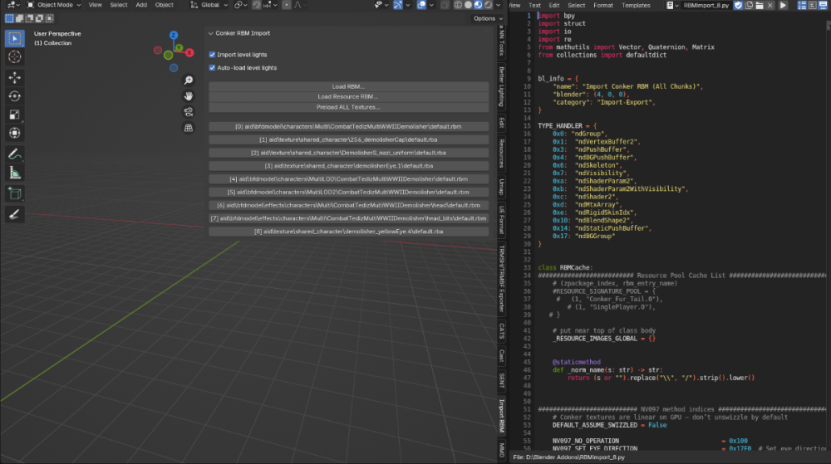This screenshot has height=464, width=831.
Task: Open the Add menu
Action: point(141,5)
